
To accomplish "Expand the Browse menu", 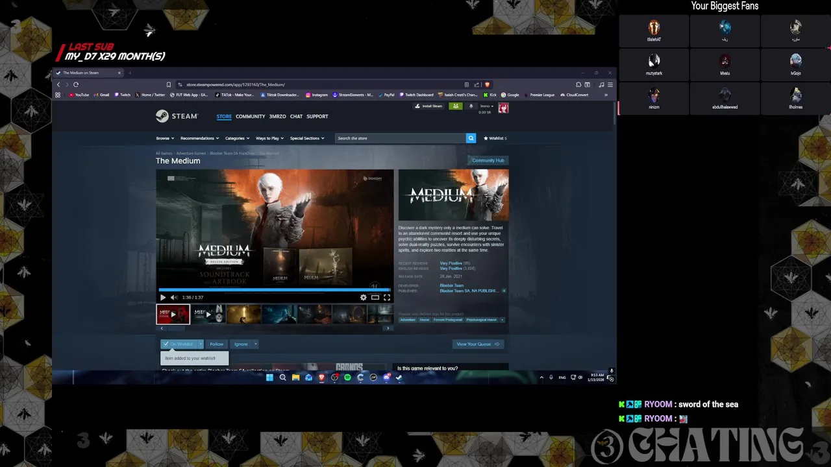I will (165, 138).
